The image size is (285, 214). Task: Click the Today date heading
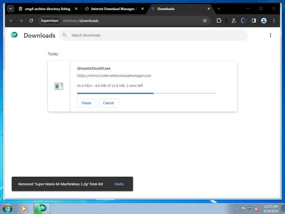click(53, 54)
